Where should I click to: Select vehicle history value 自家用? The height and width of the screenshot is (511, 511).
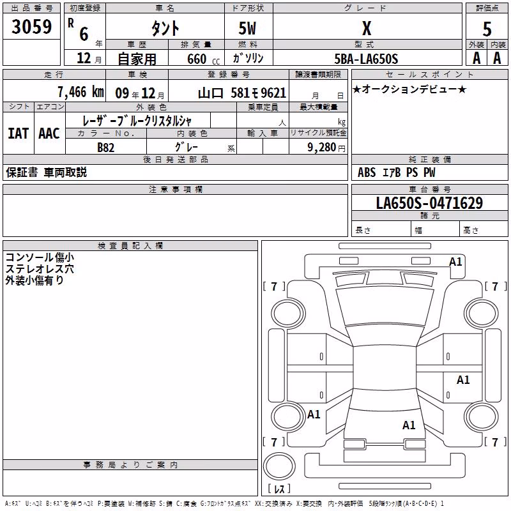coord(137,59)
